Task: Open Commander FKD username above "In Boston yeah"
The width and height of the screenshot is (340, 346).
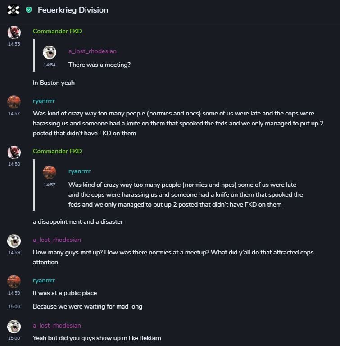Action: 57,31
